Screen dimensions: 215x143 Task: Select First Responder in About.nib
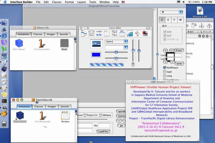pos(42,43)
